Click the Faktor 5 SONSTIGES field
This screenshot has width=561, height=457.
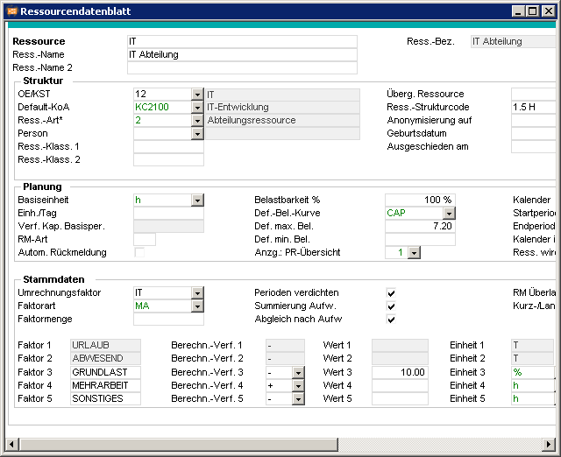tap(105, 398)
